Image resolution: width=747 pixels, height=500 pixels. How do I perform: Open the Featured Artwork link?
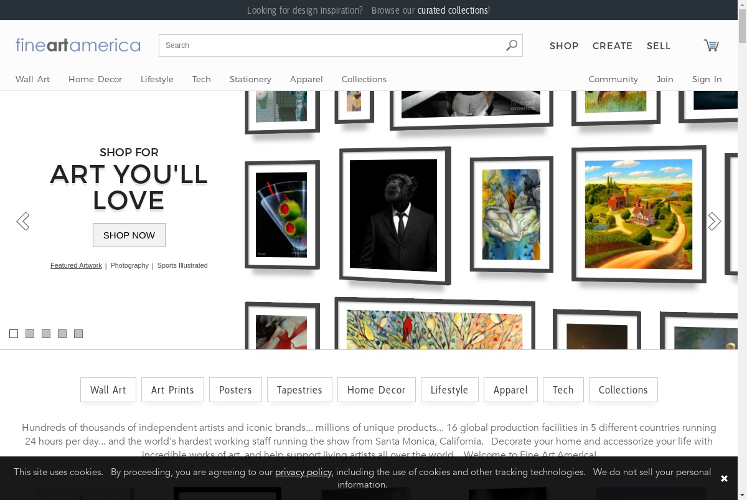[x=76, y=265]
